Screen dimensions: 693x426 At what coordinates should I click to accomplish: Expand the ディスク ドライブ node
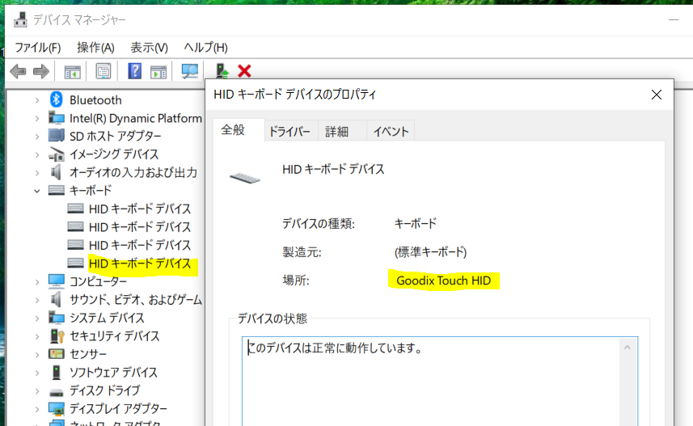point(37,390)
